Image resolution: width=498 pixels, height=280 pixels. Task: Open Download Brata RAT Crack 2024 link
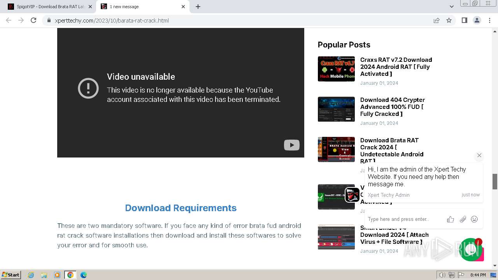point(392,150)
